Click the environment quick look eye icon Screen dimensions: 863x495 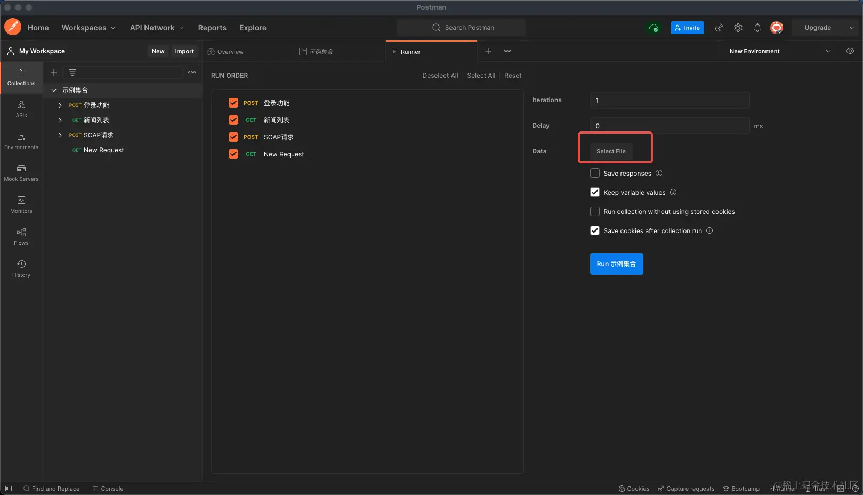coord(850,51)
